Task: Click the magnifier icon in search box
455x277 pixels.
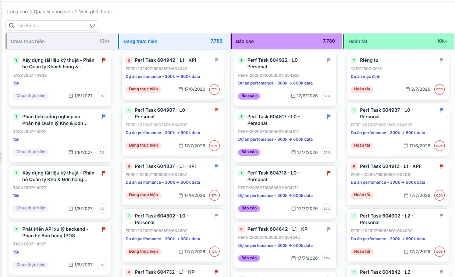Action: click(x=12, y=26)
